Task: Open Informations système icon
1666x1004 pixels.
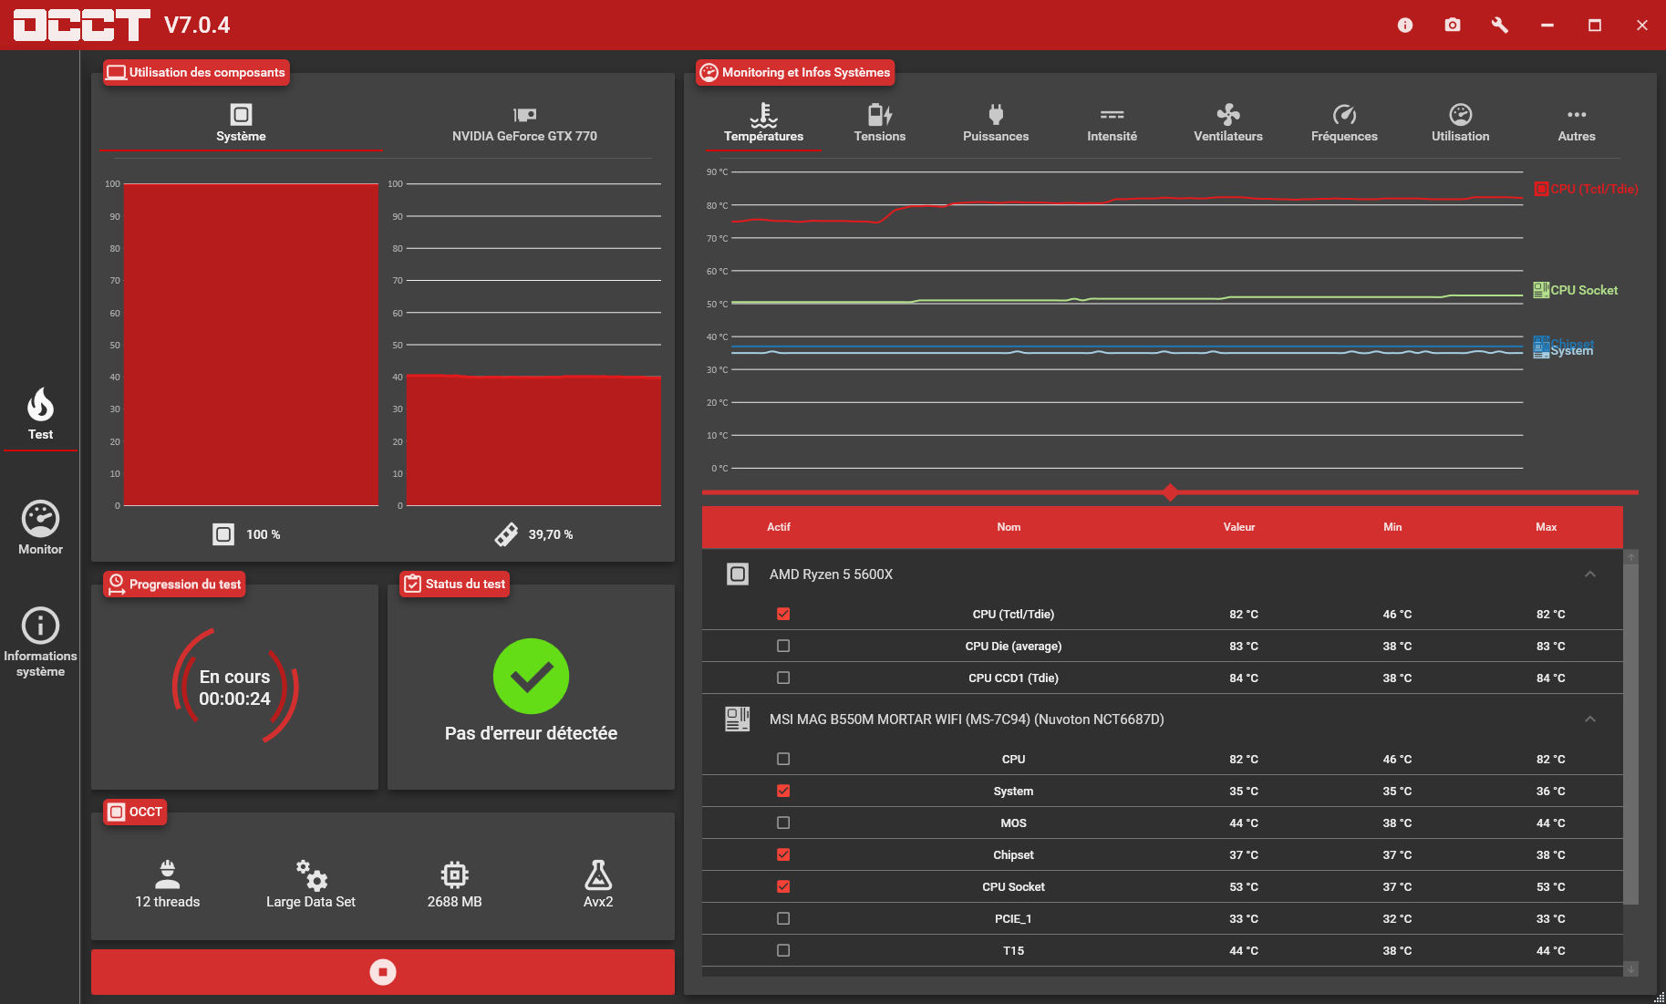Action: pos(40,626)
